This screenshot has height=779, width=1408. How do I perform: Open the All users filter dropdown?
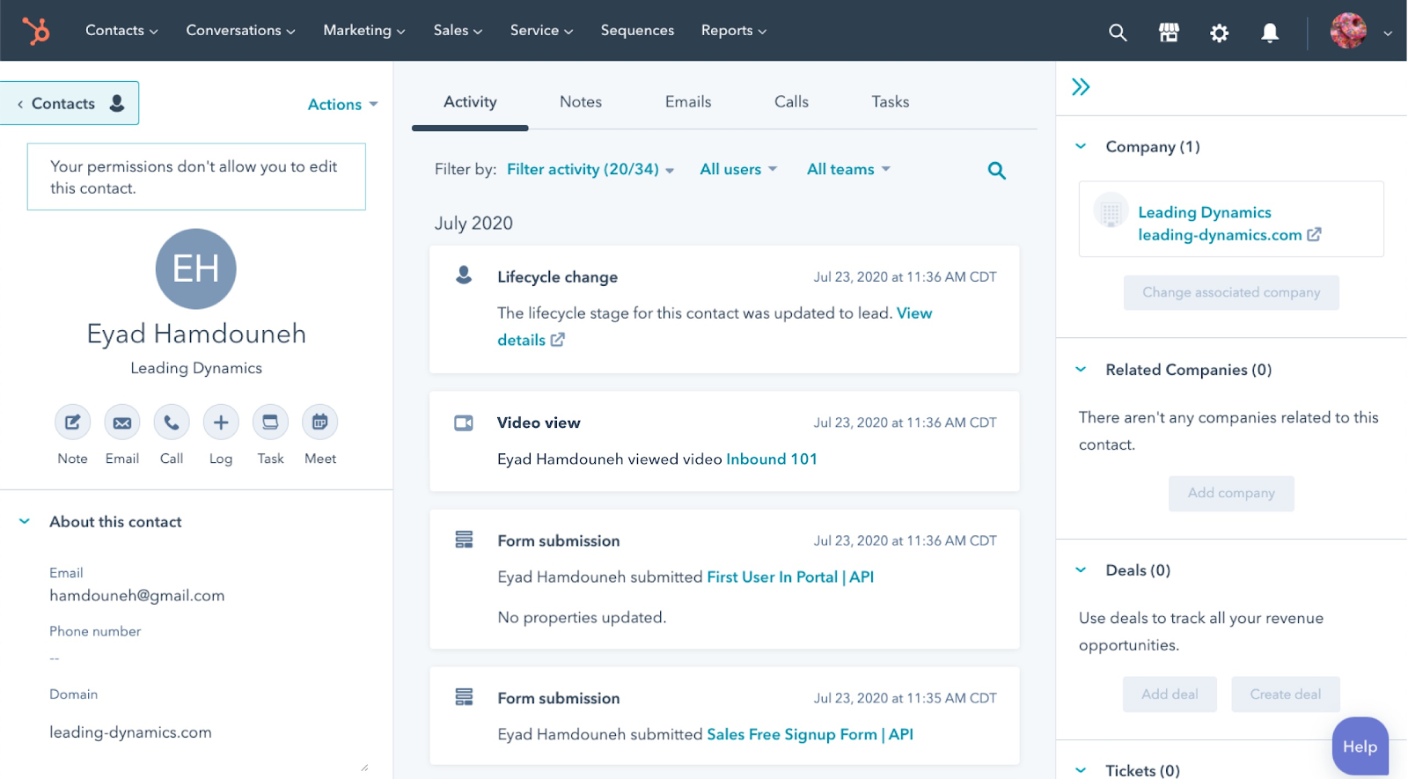pos(737,169)
